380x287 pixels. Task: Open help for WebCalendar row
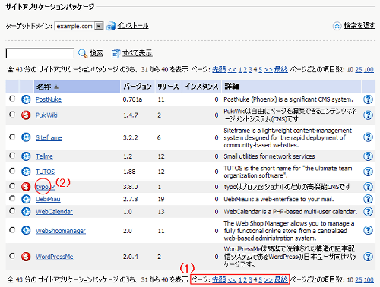point(368,211)
